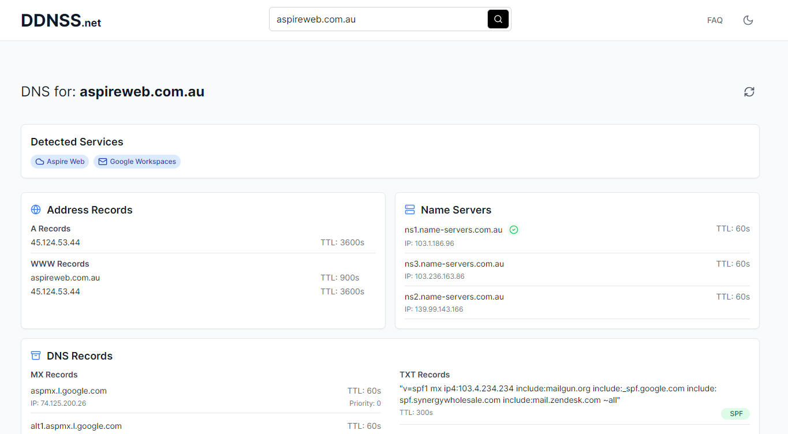
Task: Click ns3.name-servers.com.au name server entry
Action: point(454,264)
